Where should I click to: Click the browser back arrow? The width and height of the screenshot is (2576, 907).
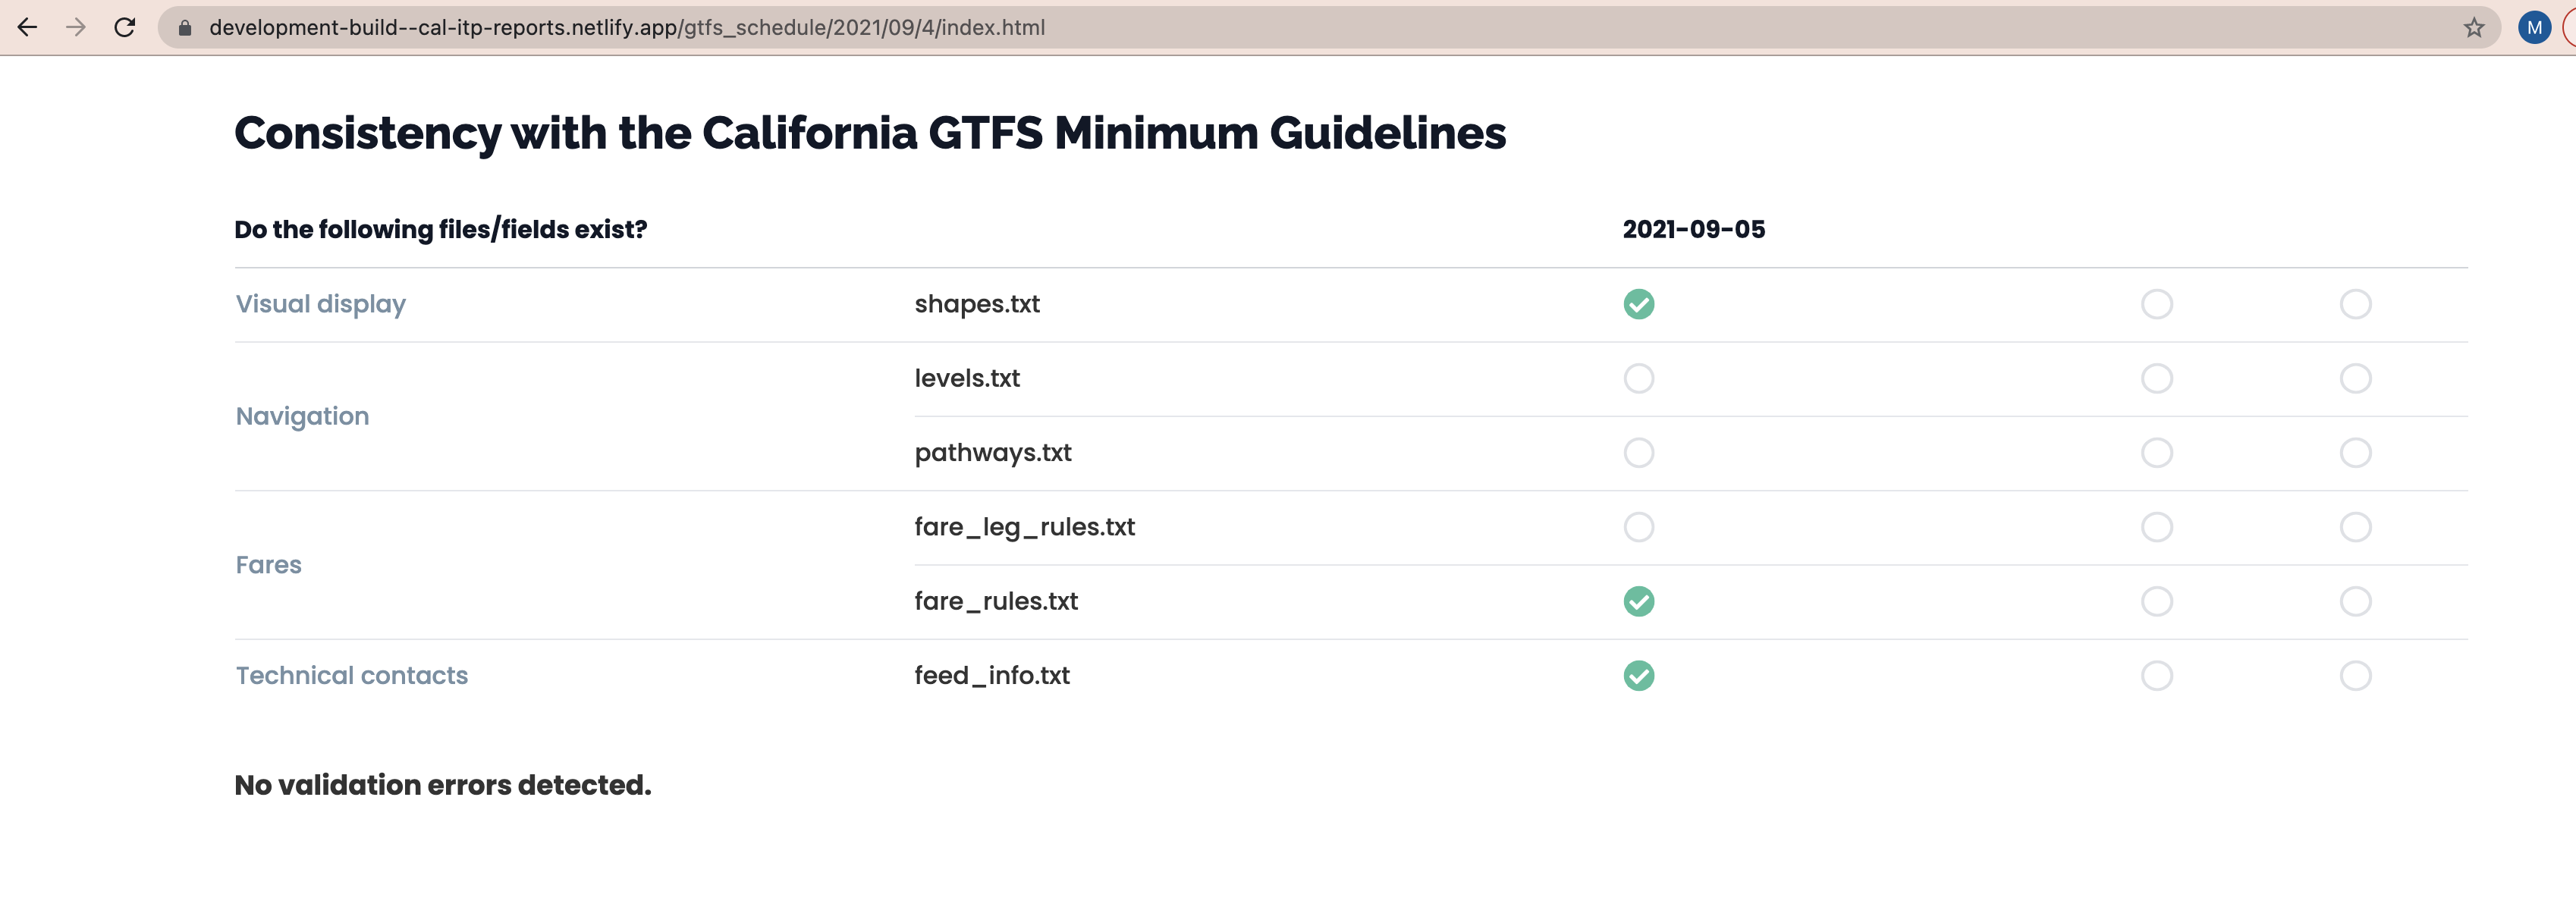(x=29, y=27)
